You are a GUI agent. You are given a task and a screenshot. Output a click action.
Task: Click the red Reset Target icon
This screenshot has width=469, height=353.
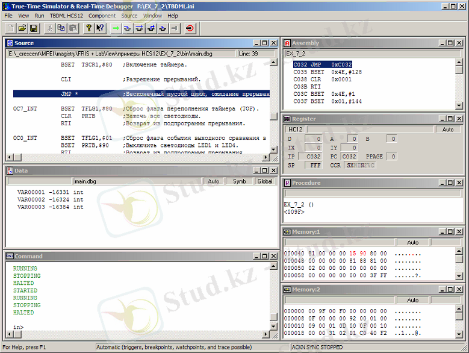pyautogui.click(x=190, y=28)
